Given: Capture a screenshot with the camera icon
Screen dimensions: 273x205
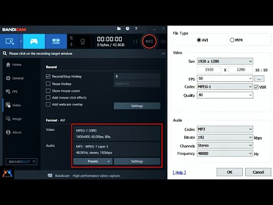Looking at the screenshot, I should click(163, 42).
